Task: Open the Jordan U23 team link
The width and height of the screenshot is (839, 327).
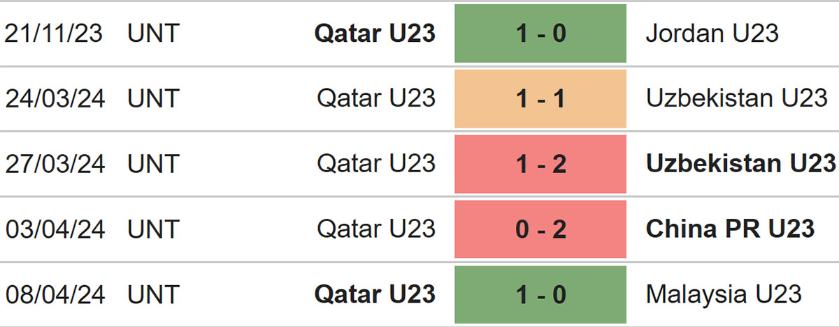Action: [x=712, y=33]
